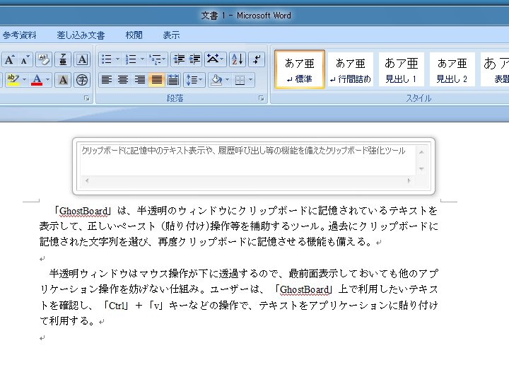Screen dimensions: 509x382
Task: Decrease the paragraph indent
Action: pos(179,59)
